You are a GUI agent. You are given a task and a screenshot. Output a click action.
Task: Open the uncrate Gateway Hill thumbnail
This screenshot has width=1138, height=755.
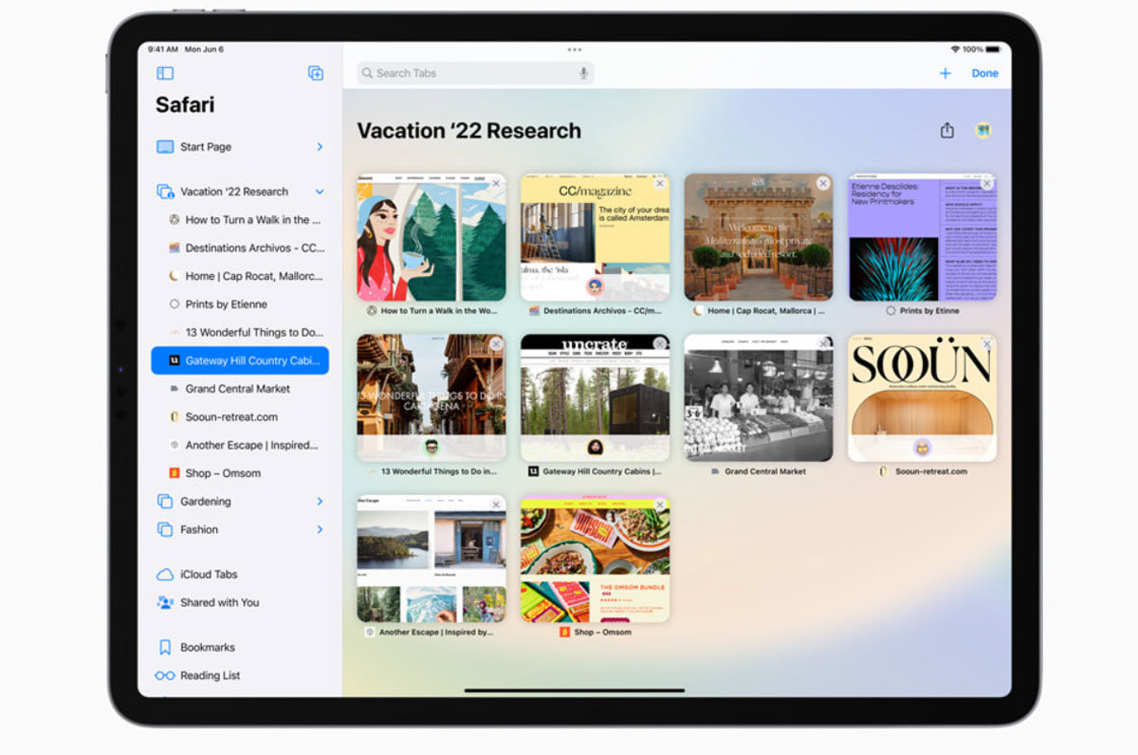(595, 397)
